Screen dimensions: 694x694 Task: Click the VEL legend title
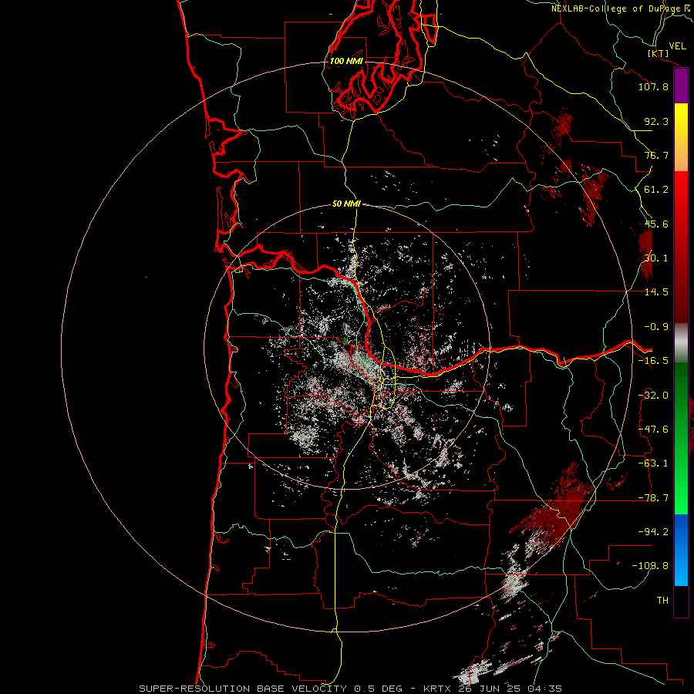(677, 46)
